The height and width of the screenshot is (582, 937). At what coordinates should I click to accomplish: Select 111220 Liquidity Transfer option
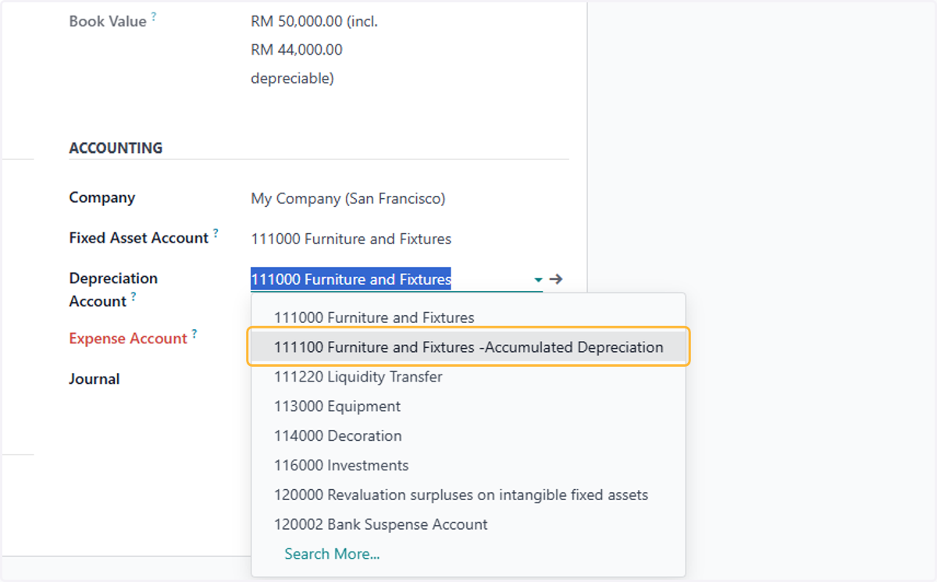click(x=468, y=377)
